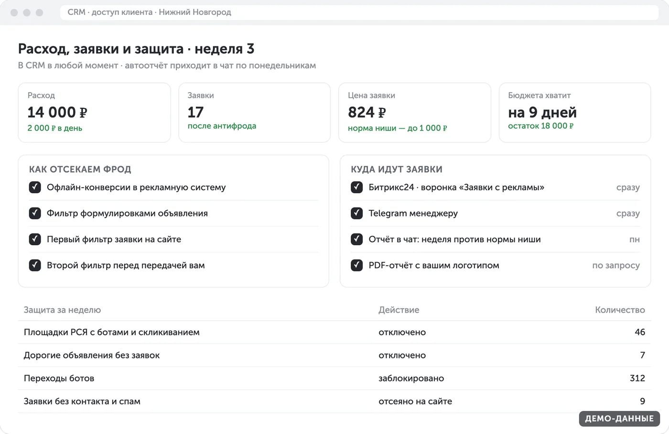Click the text остаток 18 000 ₽

(x=540, y=126)
